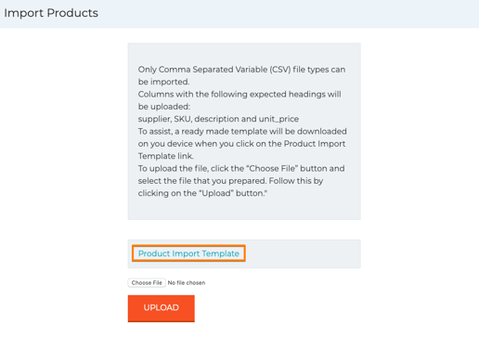Click the 'supplier, SKU, description and unit_price' line
This screenshot has width=479, height=350.
[218, 119]
